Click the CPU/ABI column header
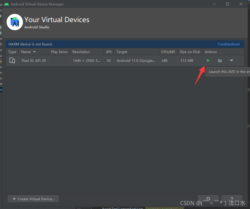 tap(168, 52)
